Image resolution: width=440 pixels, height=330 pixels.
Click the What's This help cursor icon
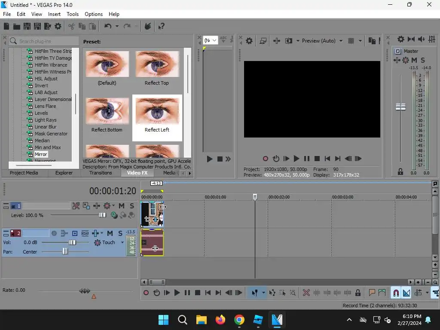162,26
